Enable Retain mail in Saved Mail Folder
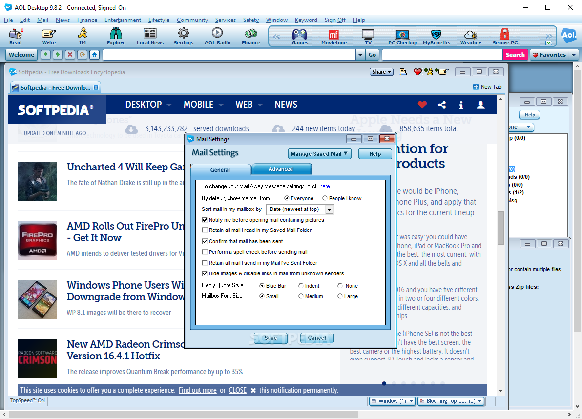The image size is (582, 419). [x=205, y=230]
